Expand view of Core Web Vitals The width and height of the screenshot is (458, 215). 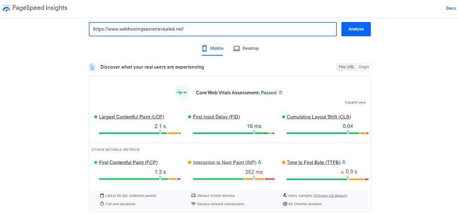pyautogui.click(x=355, y=102)
